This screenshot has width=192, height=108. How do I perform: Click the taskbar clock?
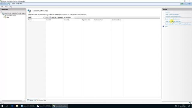[183, 106]
